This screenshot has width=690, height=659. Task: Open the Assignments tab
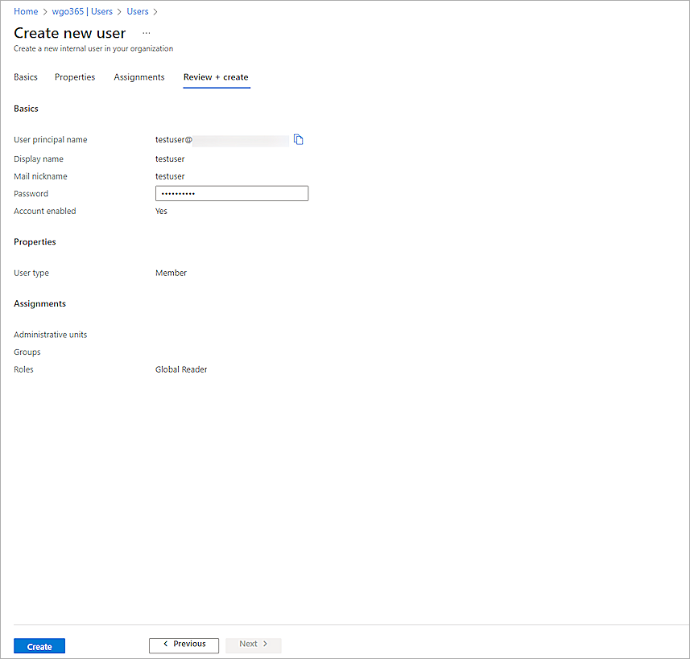[138, 76]
